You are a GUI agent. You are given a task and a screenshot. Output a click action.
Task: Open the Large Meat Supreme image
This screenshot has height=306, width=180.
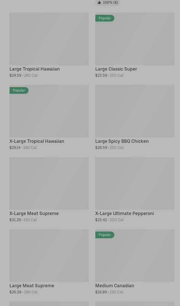click(x=49, y=256)
